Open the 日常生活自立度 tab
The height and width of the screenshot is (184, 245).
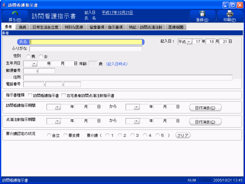(x=46, y=27)
